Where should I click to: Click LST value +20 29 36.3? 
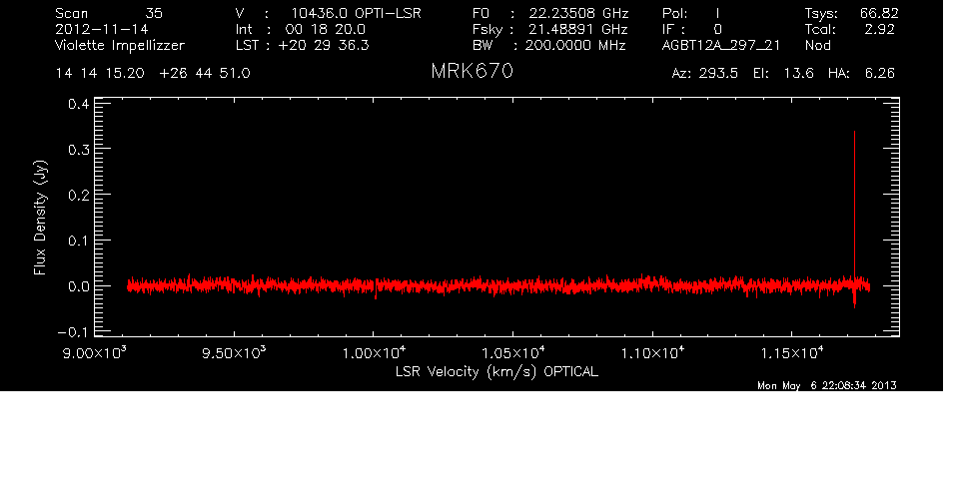[324, 45]
